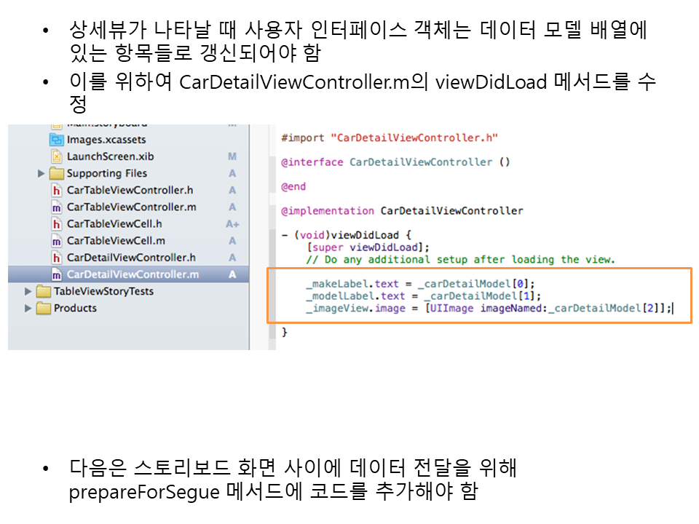This screenshot has width=699, height=524.
Task: Click the #import "CarDetailViewController.h" line
Action: click(x=390, y=138)
